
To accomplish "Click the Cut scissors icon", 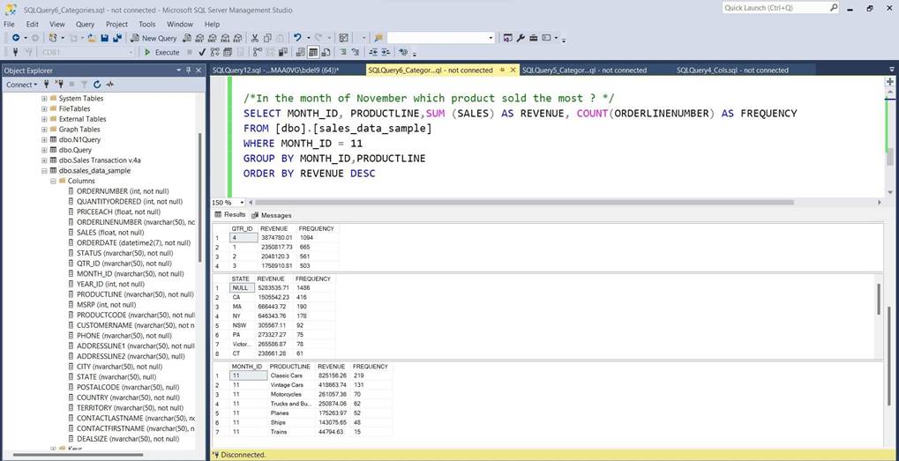I will 255,38.
